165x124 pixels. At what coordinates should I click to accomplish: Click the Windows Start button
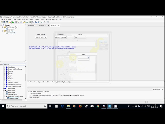(x=3, y=106)
